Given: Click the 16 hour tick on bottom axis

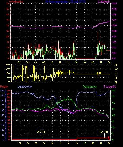Looking at the screenshot, I should [x=77, y=143].
